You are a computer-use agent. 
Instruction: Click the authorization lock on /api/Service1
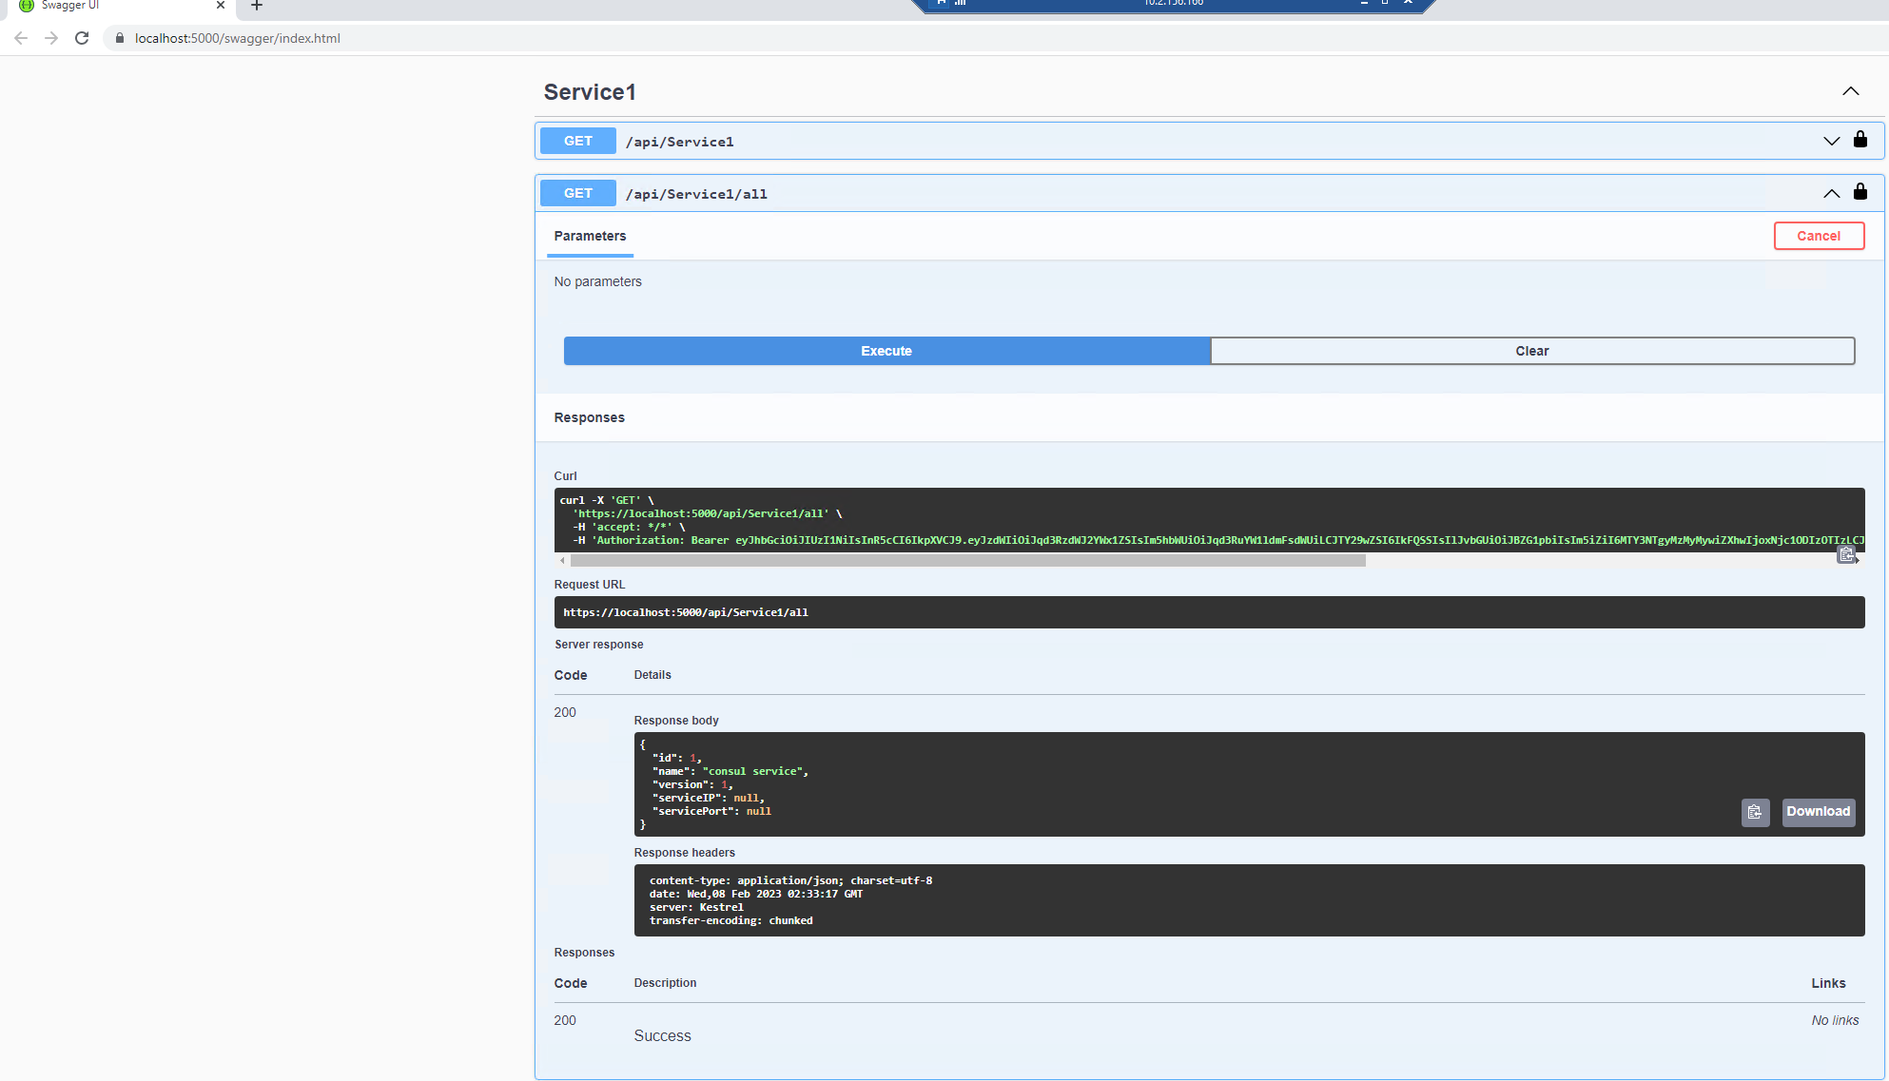click(x=1860, y=140)
